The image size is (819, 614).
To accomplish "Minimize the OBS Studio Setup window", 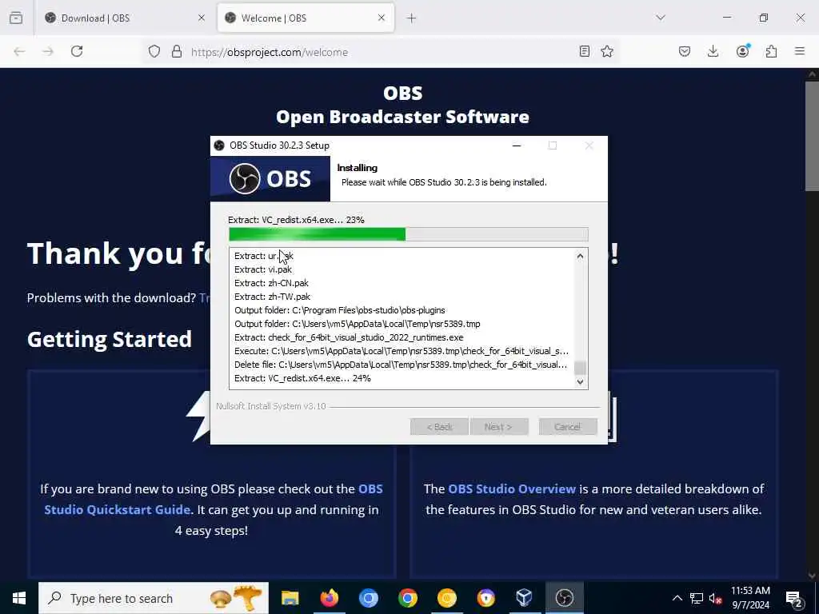I will point(517,146).
